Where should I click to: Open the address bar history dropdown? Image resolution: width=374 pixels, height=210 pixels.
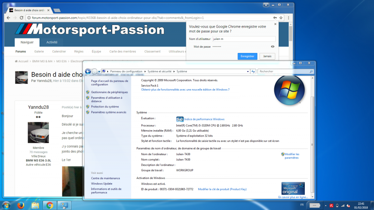coord(248,71)
